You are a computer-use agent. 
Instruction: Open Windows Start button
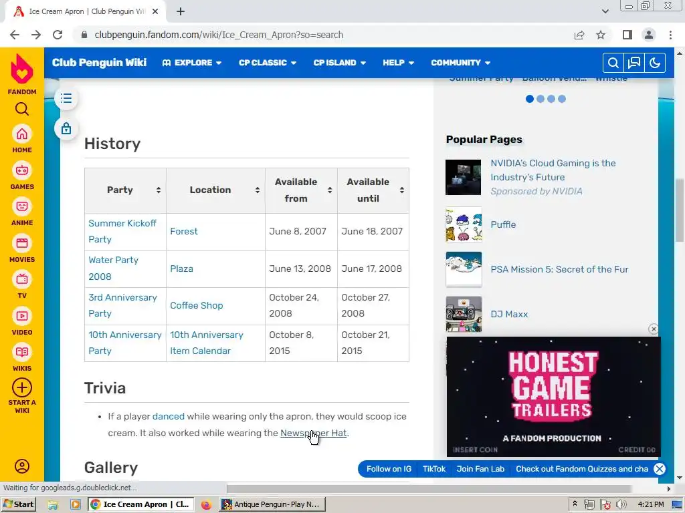(18, 504)
